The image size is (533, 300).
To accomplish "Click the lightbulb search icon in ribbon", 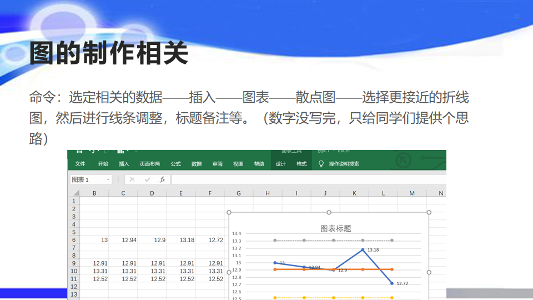I will coord(321,164).
